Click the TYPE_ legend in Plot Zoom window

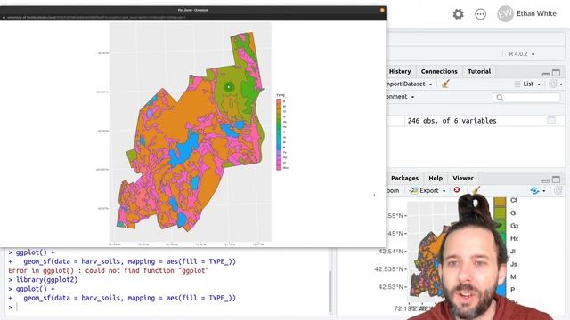[x=282, y=132]
